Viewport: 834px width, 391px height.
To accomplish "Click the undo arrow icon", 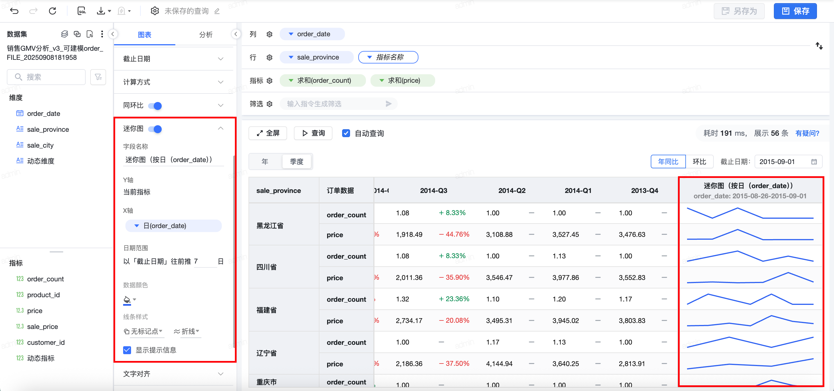I will pos(14,11).
